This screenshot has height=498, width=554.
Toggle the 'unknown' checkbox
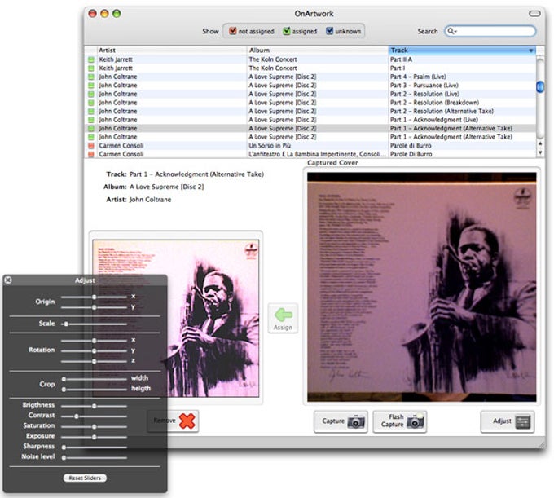(329, 31)
